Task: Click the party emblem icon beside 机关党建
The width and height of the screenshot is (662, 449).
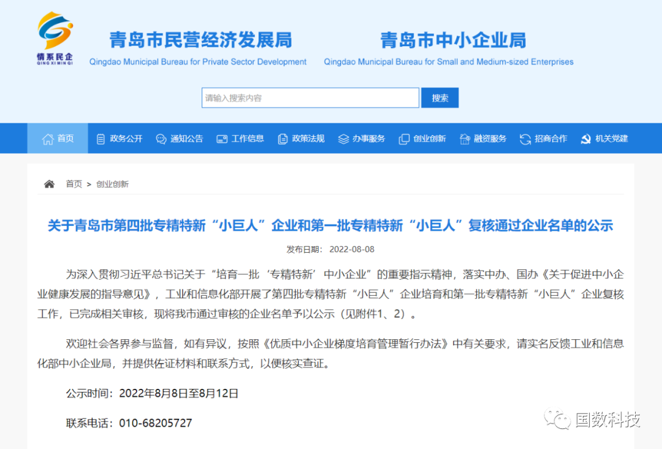Action: point(586,139)
